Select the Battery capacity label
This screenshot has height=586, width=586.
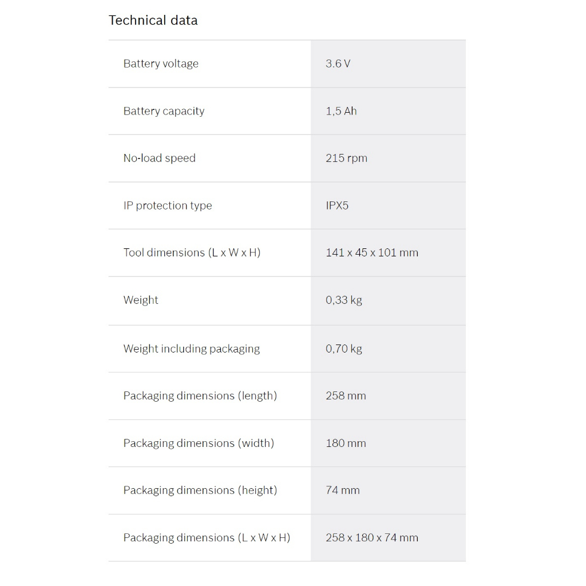[164, 111]
